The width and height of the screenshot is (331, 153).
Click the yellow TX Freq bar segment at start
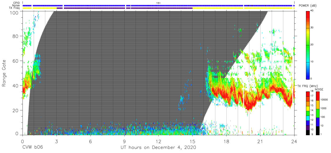27,8
